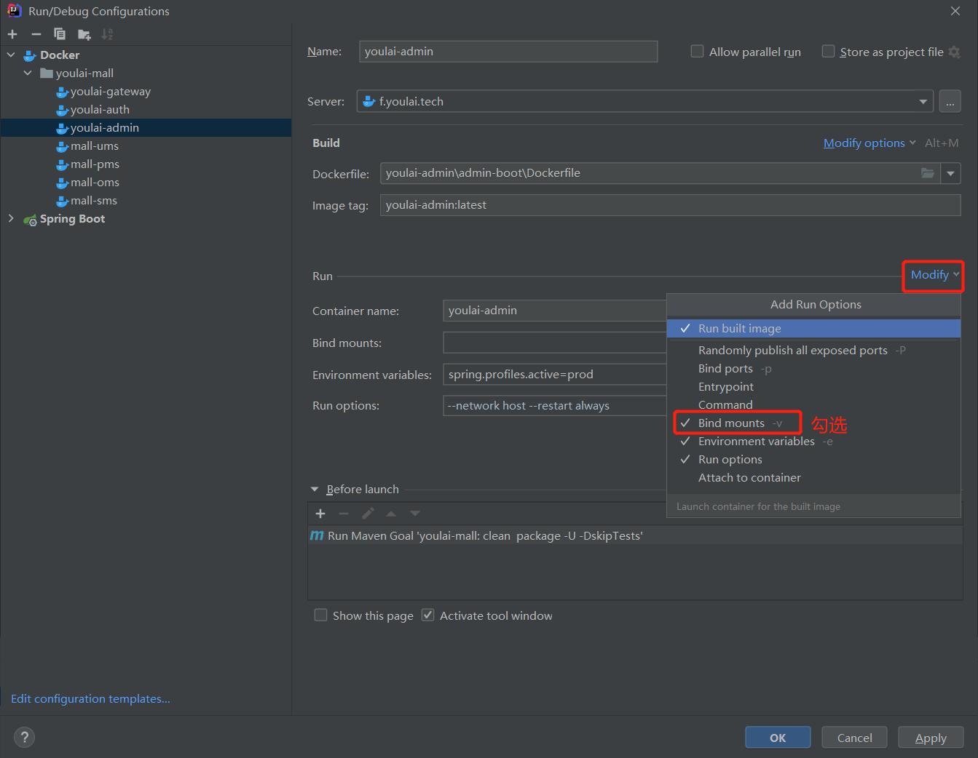Expand the Spring Boot tree node
978x758 pixels.
click(x=11, y=218)
